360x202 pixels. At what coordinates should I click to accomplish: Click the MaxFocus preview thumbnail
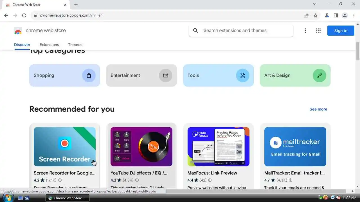[x=219, y=147]
